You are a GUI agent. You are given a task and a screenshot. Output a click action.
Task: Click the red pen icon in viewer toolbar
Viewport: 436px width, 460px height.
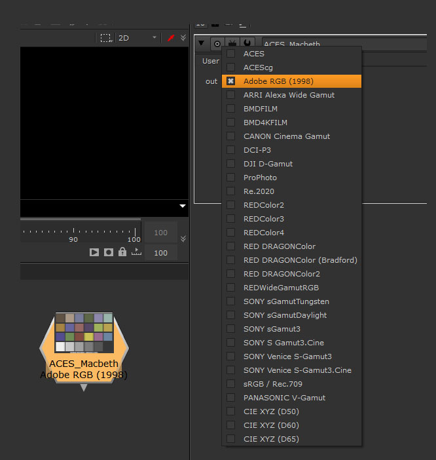(171, 38)
